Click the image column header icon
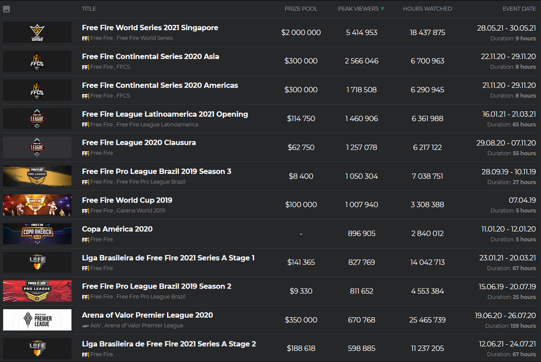Viewport: 541px width, 362px height. (x=6, y=9)
